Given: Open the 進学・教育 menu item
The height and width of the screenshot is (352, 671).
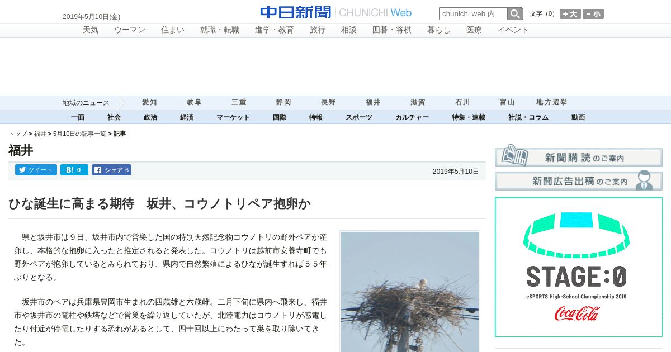Looking at the screenshot, I should [x=275, y=30].
